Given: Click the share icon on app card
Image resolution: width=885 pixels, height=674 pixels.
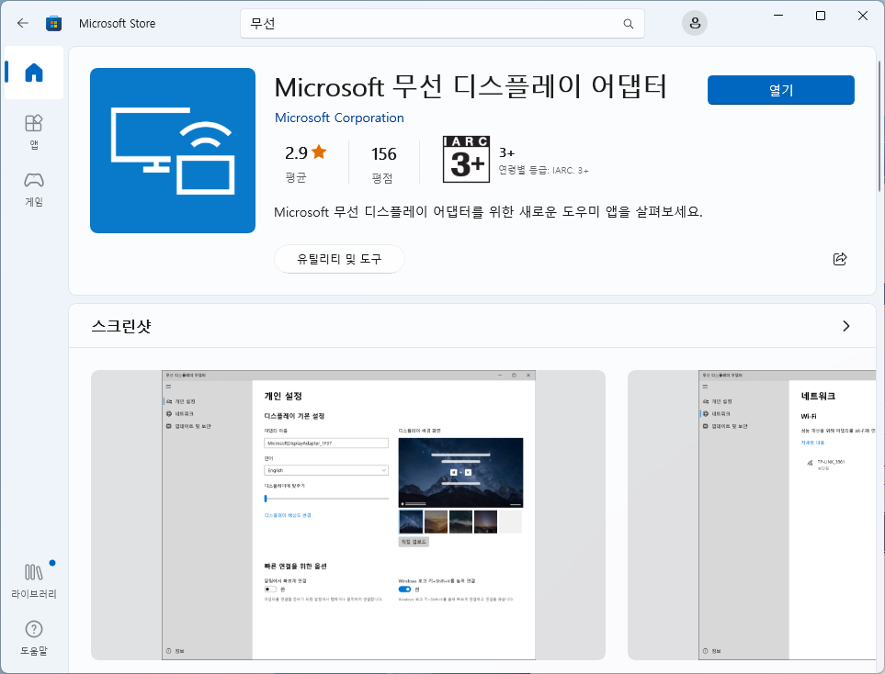Looking at the screenshot, I should (840, 259).
